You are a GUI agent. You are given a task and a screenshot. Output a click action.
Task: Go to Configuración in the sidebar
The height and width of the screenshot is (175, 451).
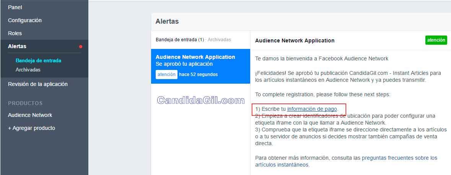click(x=25, y=20)
